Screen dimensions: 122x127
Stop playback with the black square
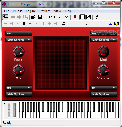(x=24, y=24)
